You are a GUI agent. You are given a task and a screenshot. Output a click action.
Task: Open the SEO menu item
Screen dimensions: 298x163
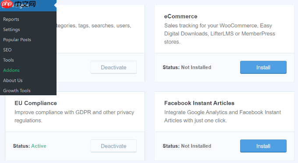point(7,50)
